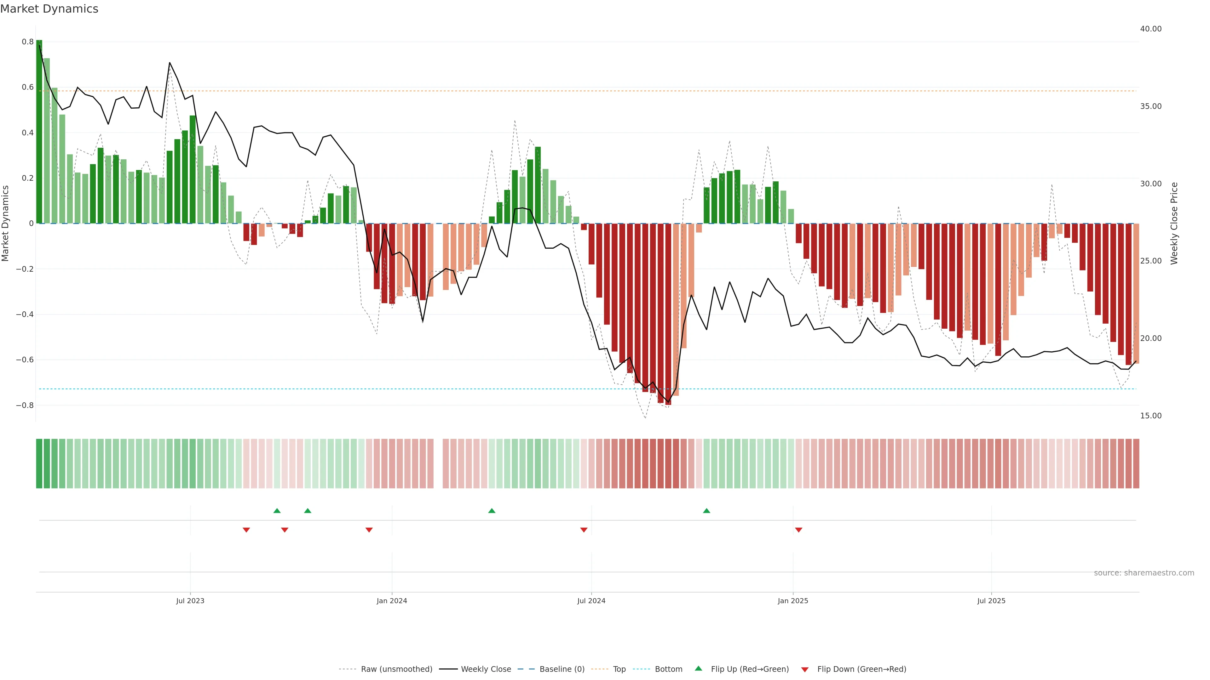Click the Flip Down red triangle legend icon
This screenshot has width=1210, height=680.
(805, 669)
